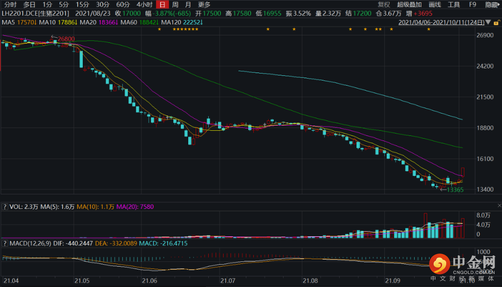Click the 画线 draw line button
The image size is (502, 287).
(x=435, y=5)
